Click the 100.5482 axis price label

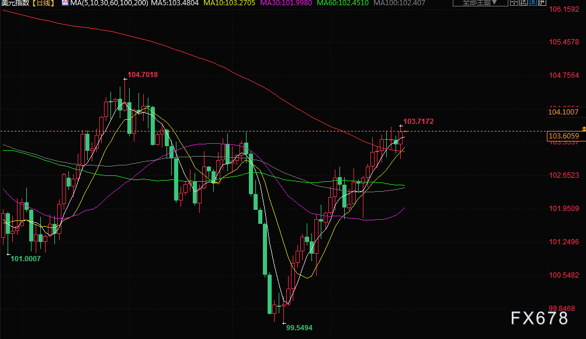click(x=564, y=275)
